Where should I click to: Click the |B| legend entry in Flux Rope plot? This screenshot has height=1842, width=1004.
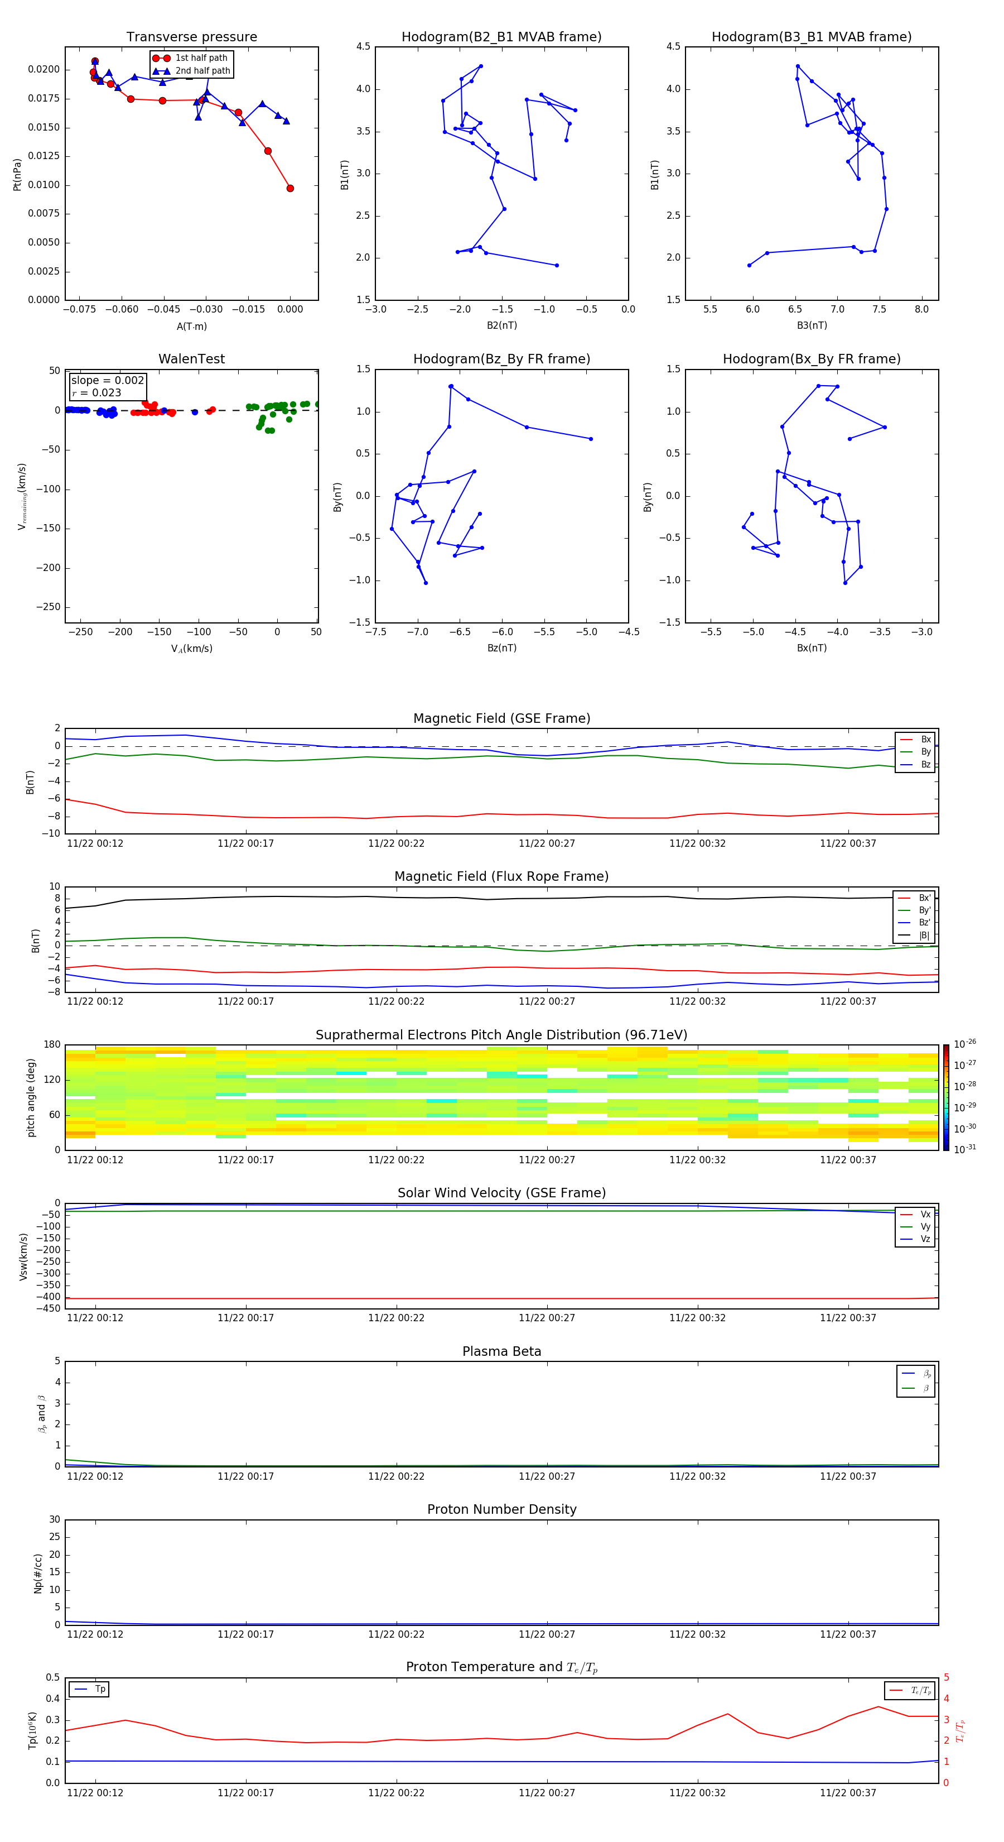pos(915,936)
